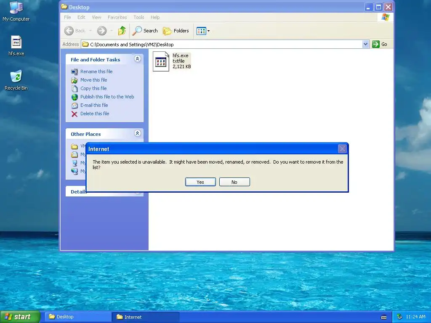The height and width of the screenshot is (323, 431).
Task: Open Back history dropdown arrow
Action: pyautogui.click(x=90, y=31)
